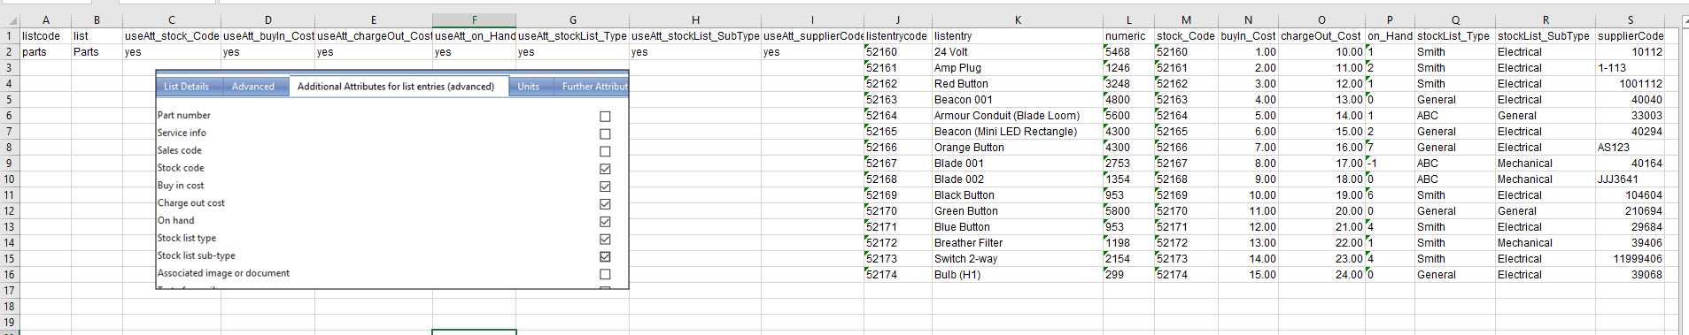Click cell A1 containing listcode

(45, 36)
